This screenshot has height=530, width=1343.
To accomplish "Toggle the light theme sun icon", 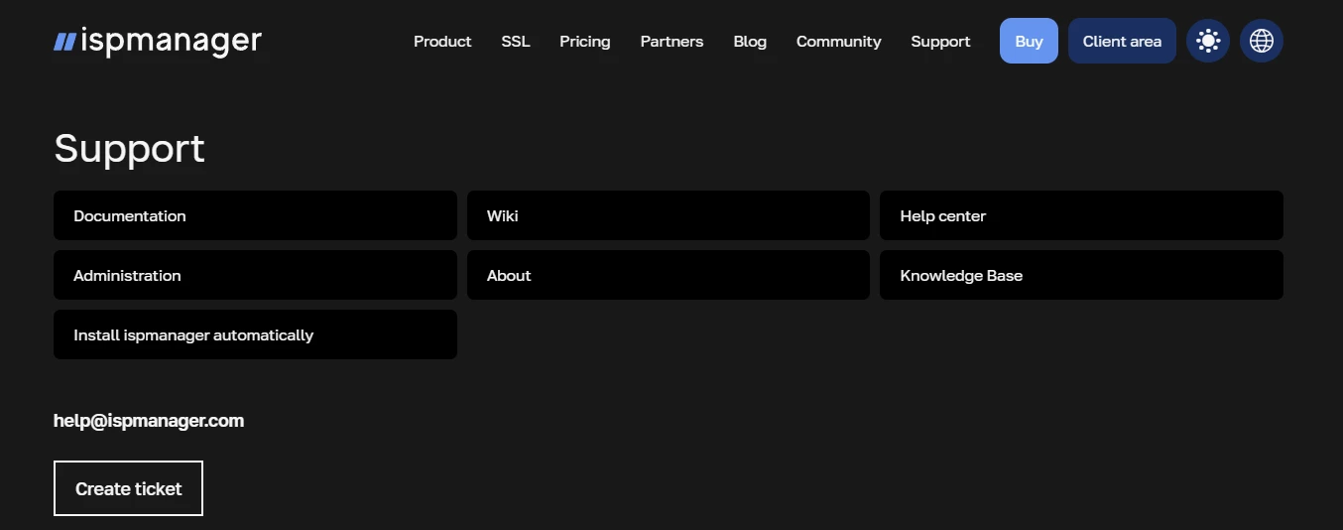I will coord(1208,41).
